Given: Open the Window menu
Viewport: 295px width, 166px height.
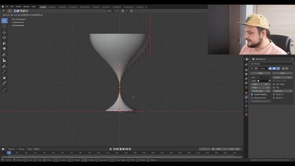Looking at the screenshot, I should [x=26, y=6].
